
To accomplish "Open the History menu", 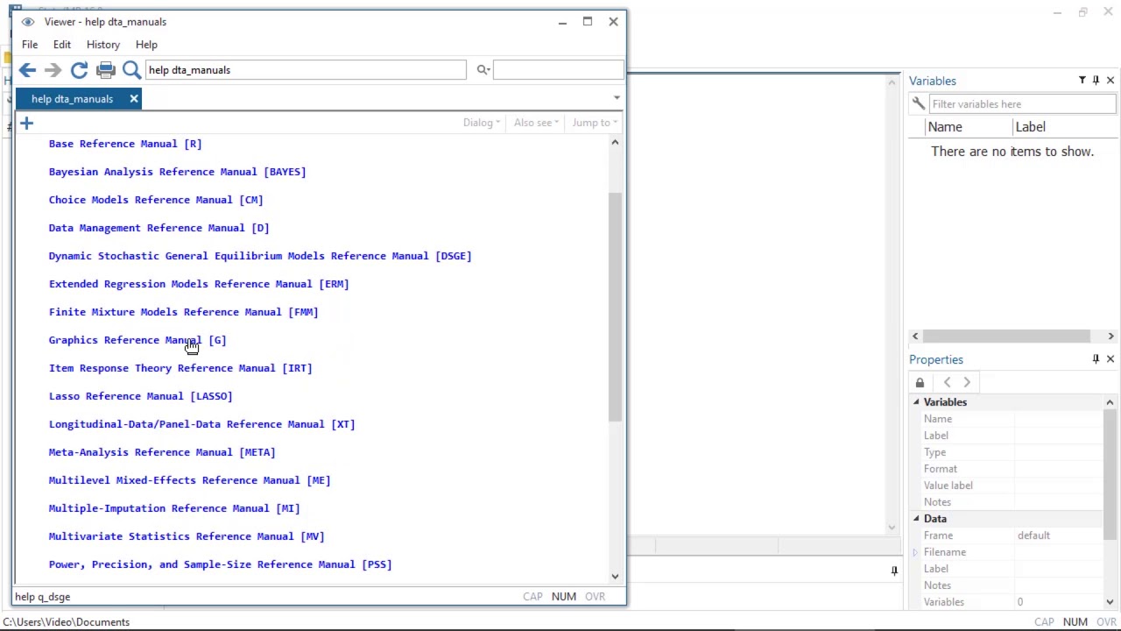I will [x=103, y=45].
